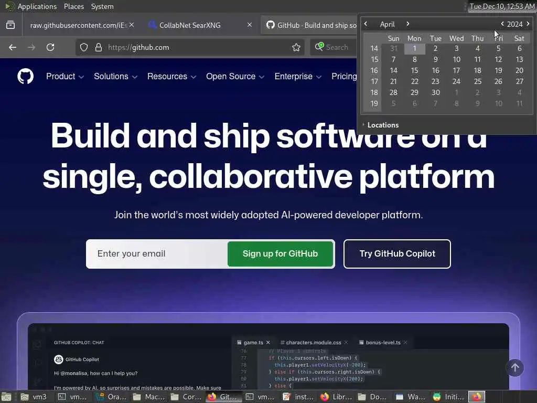The height and width of the screenshot is (403, 537).
Task: Open the Libr... Firefox taskbar window
Action: click(336, 397)
